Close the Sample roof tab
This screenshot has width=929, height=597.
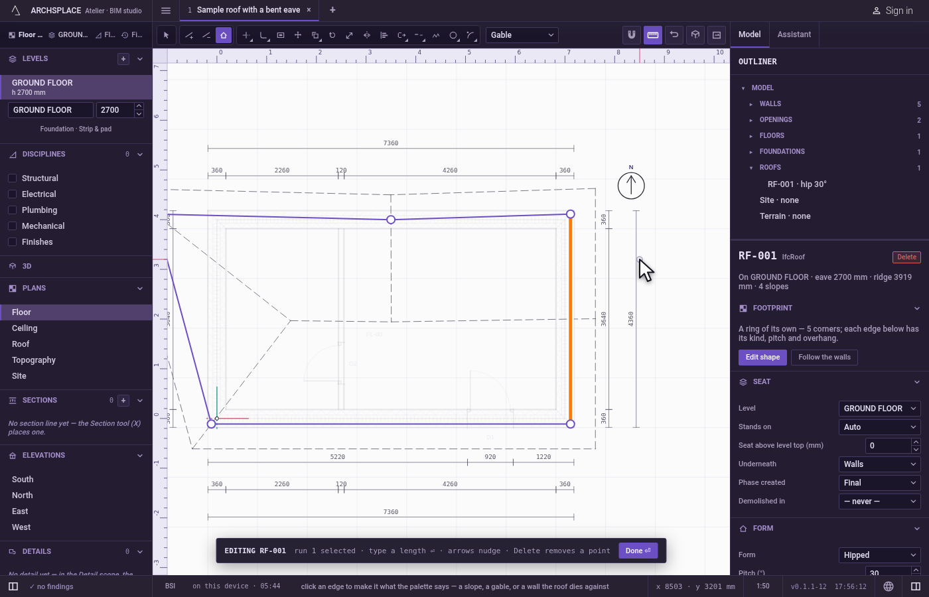pyautogui.click(x=309, y=10)
